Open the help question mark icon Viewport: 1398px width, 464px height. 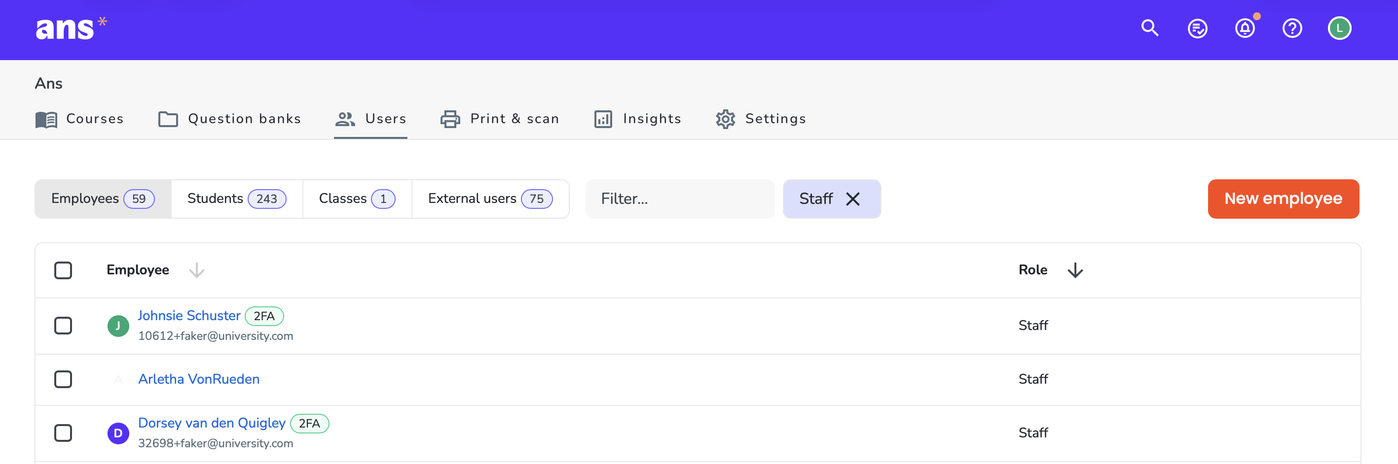click(1292, 28)
